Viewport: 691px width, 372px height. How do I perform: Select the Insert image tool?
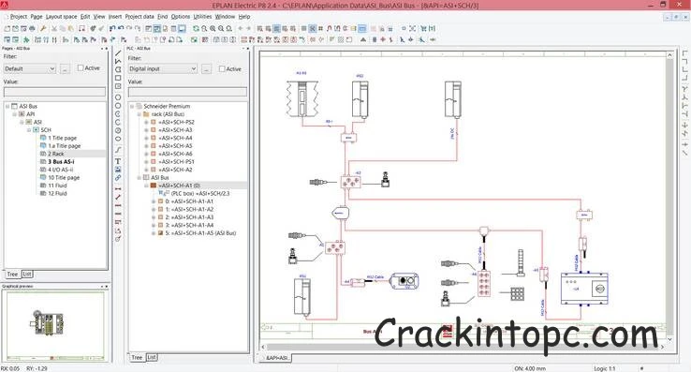[x=118, y=170]
